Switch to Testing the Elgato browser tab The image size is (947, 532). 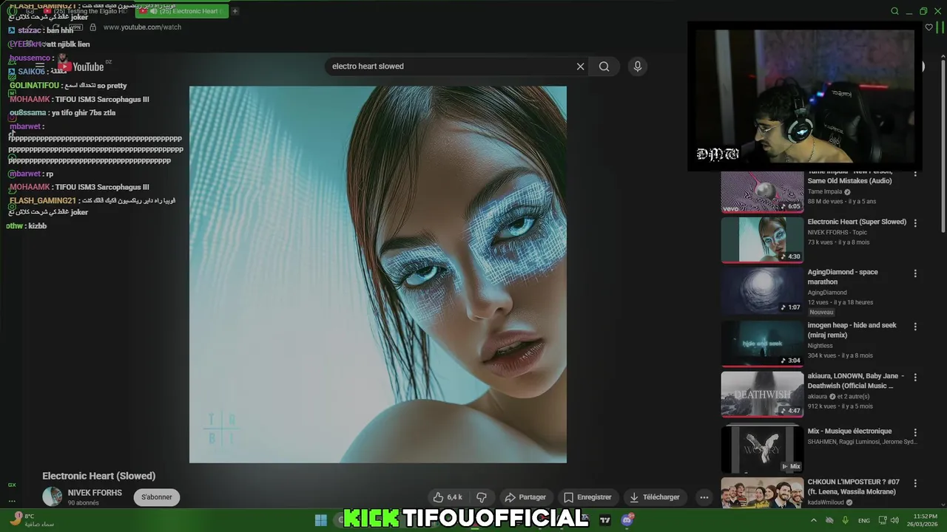pyautogui.click(x=85, y=11)
